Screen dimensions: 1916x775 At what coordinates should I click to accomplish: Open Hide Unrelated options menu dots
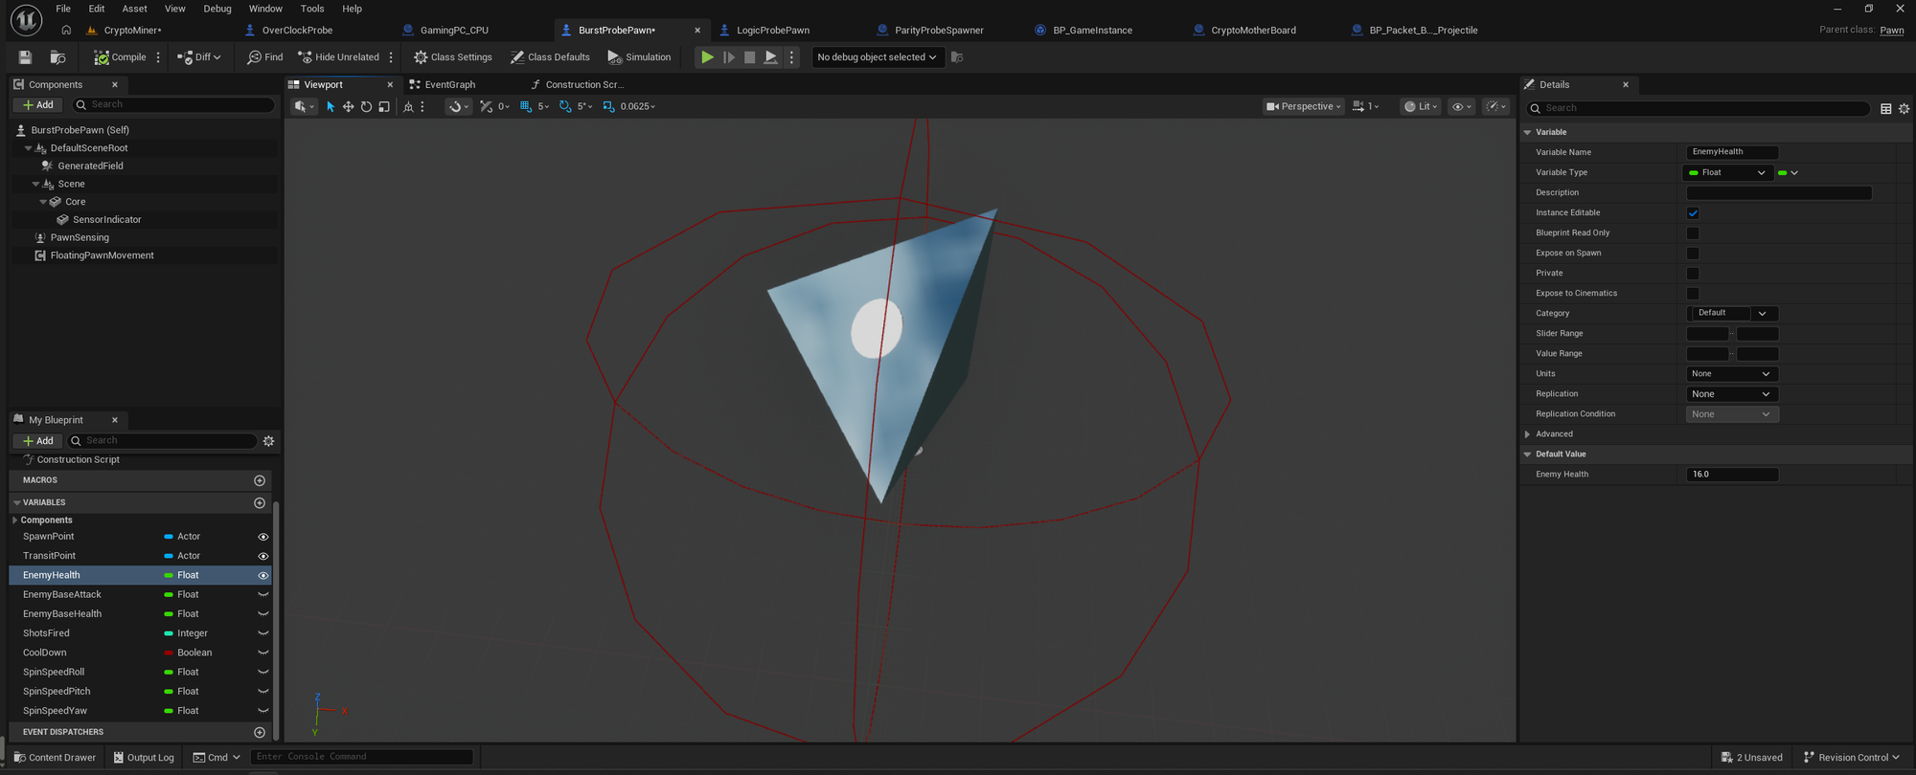click(392, 57)
